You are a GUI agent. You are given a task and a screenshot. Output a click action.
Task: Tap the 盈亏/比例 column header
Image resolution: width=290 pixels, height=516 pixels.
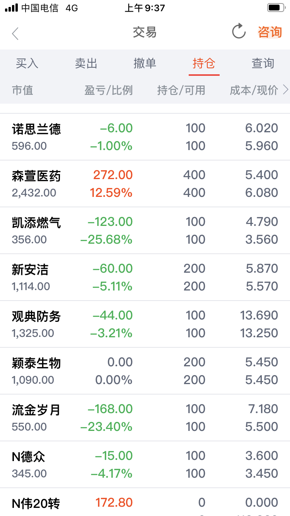109,90
